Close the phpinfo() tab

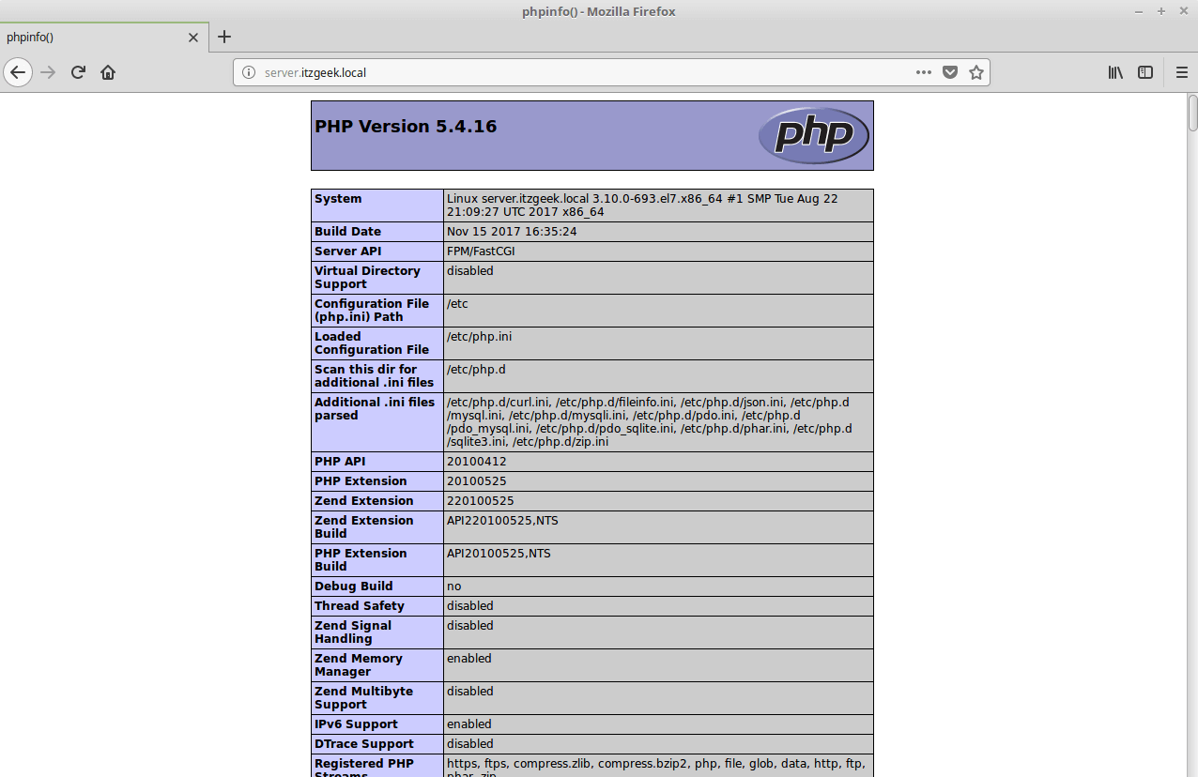pos(193,38)
